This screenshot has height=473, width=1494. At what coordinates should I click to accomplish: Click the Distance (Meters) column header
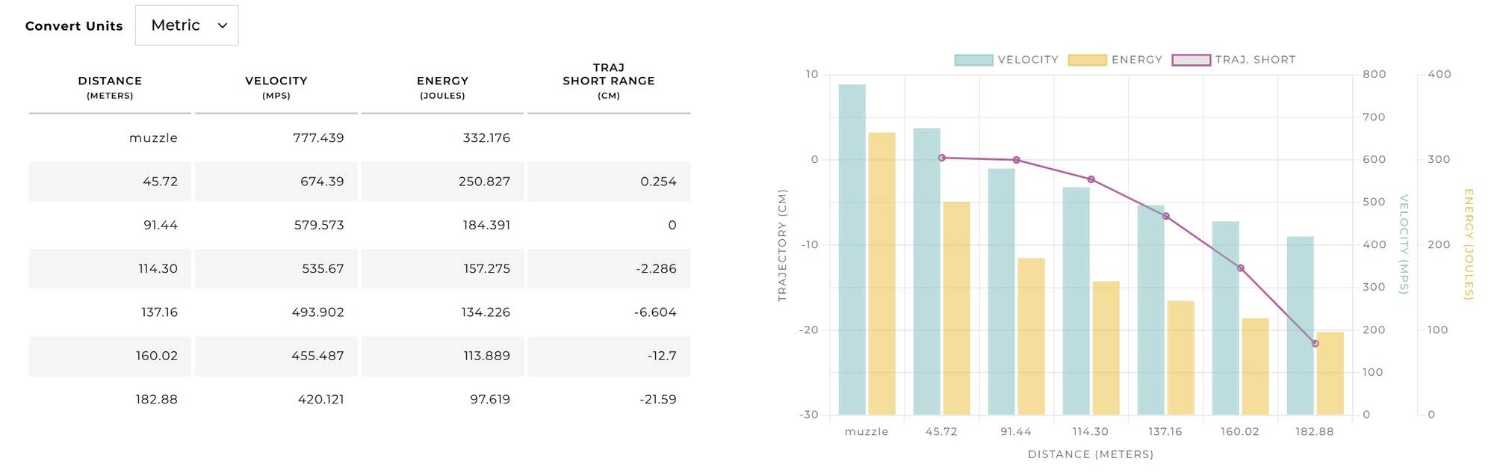click(110, 87)
